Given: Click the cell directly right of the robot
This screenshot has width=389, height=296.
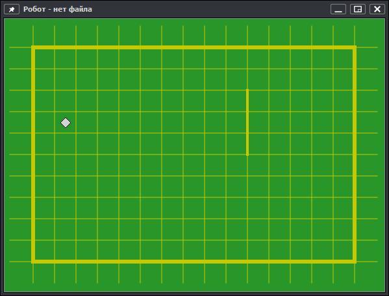Looking at the screenshot, I should (86, 123).
